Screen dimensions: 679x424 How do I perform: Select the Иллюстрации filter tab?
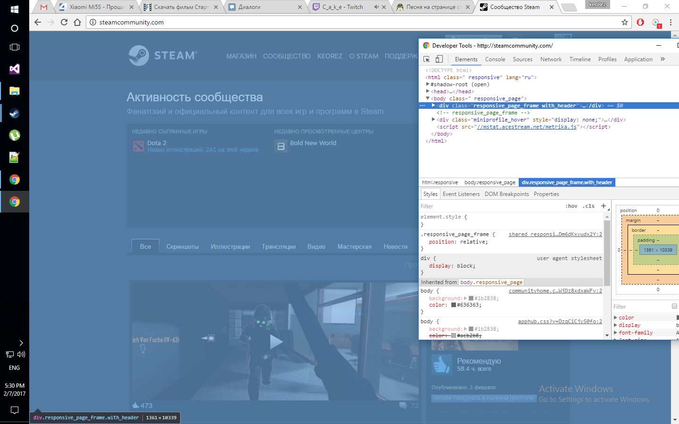pyautogui.click(x=231, y=246)
